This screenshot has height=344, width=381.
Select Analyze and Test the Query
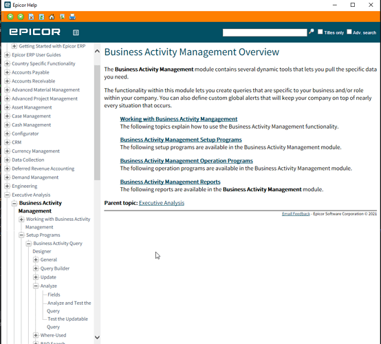(69, 307)
